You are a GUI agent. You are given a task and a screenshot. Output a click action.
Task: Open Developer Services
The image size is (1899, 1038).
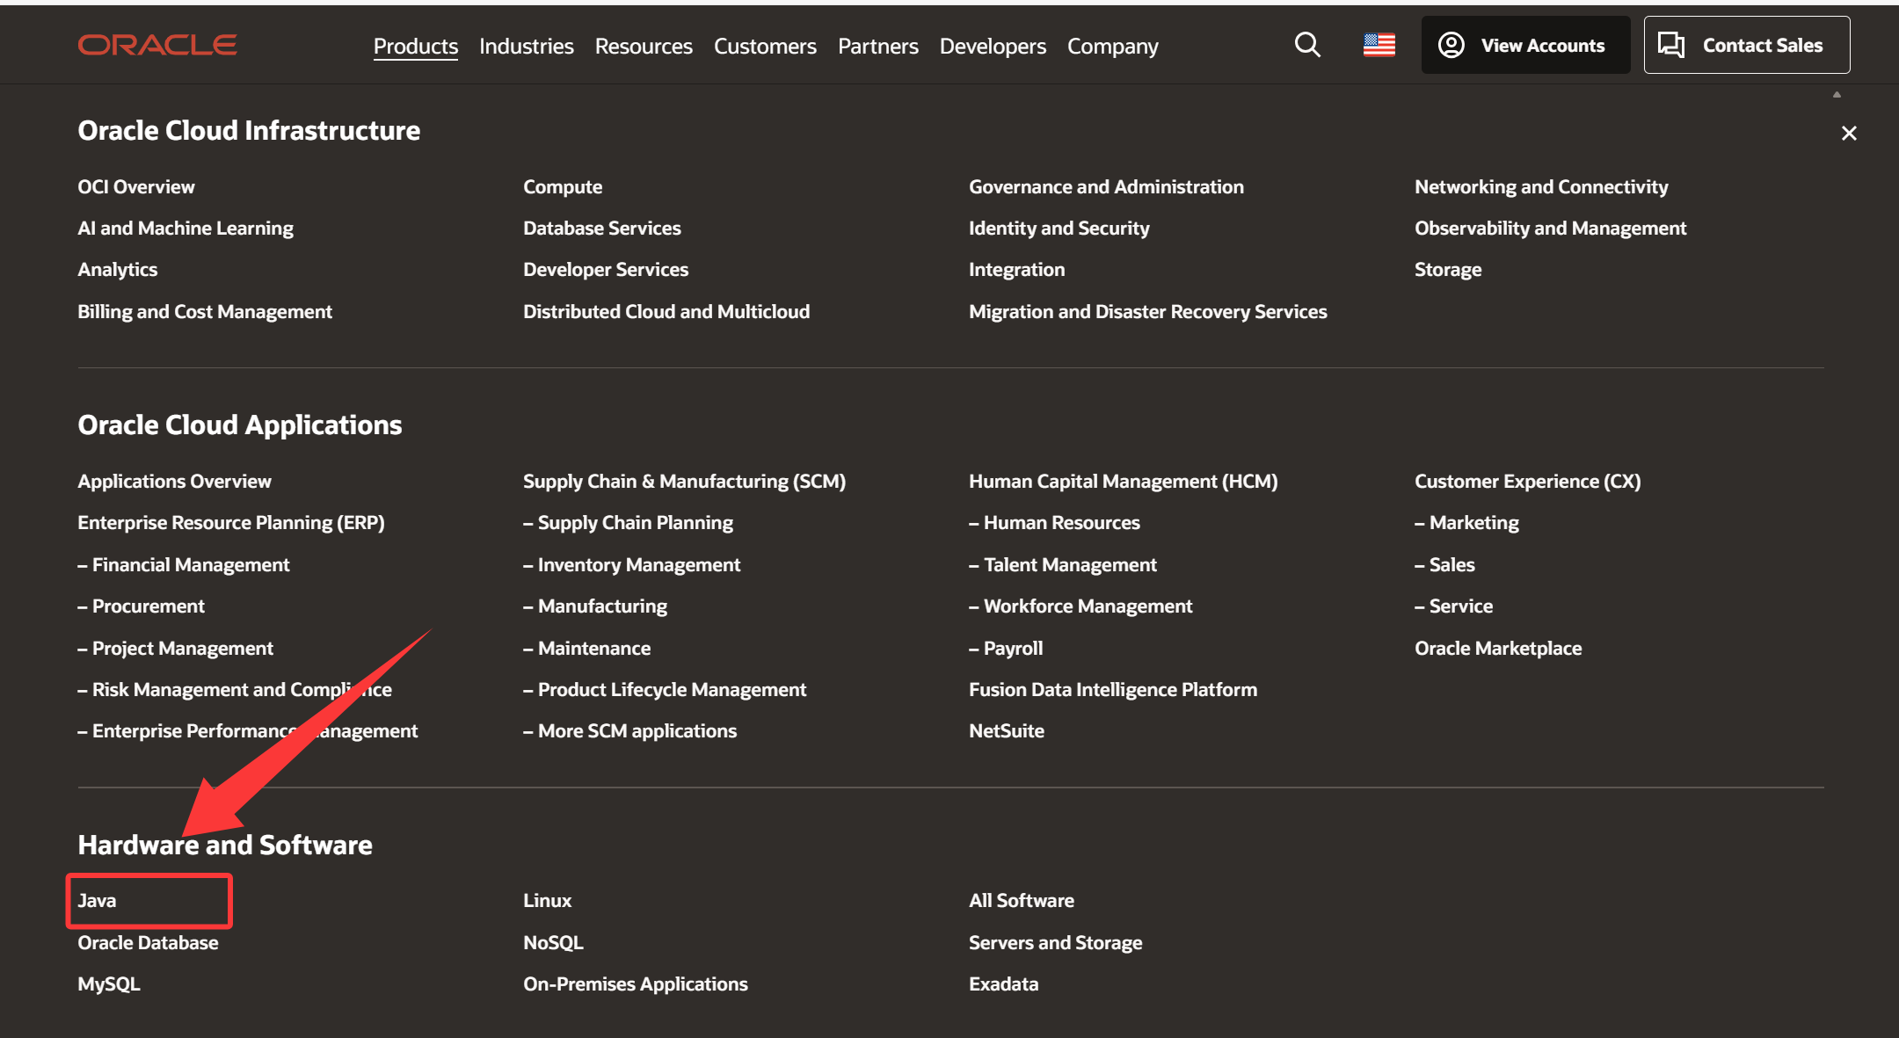click(606, 269)
